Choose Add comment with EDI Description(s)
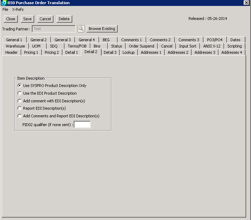 pos(20,101)
